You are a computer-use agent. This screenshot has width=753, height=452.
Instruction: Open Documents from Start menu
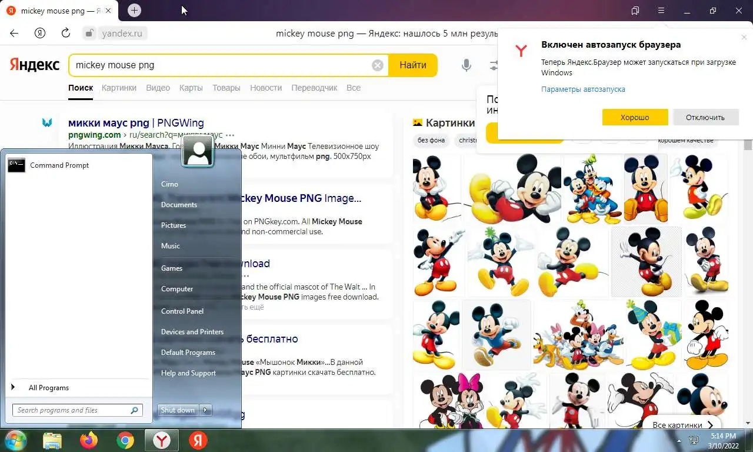pos(179,205)
